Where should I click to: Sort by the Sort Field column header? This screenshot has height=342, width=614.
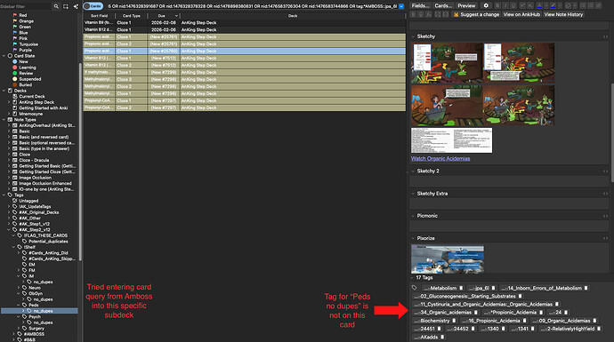coord(99,16)
